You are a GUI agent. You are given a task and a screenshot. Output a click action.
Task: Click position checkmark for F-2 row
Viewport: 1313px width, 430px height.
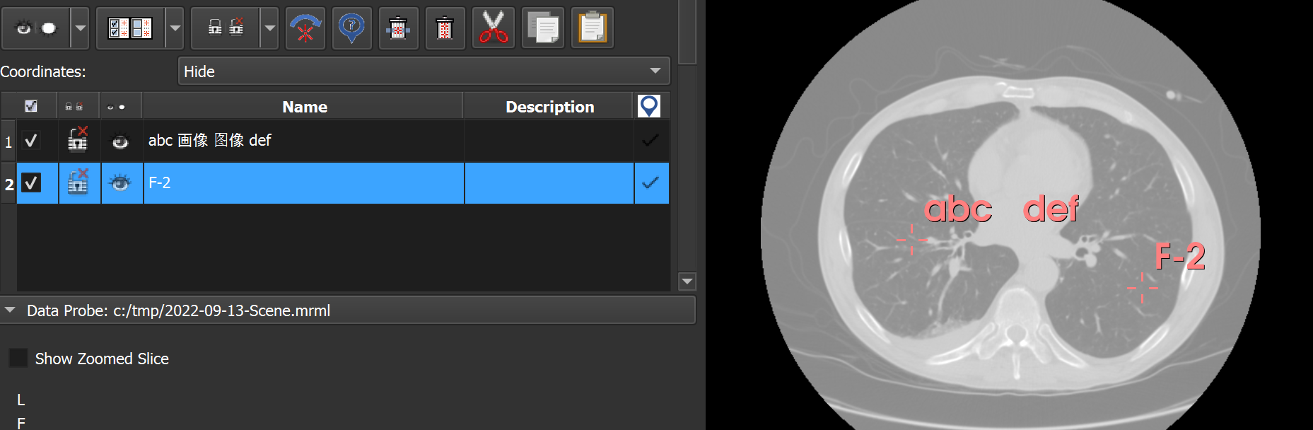tap(651, 183)
